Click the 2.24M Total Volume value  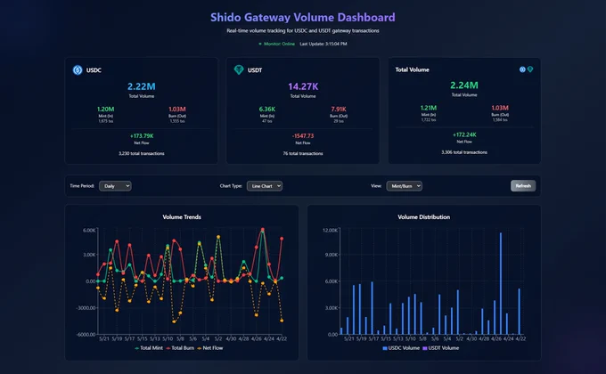(x=464, y=85)
